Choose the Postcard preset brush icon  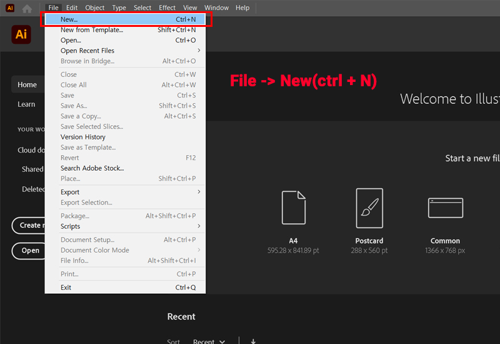pos(369,208)
